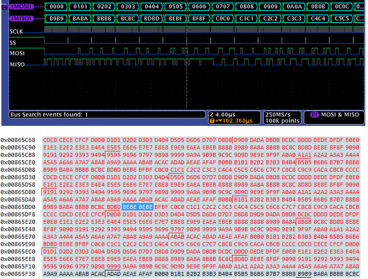Select decoded MOSI packet 0B0B

(318, 7)
